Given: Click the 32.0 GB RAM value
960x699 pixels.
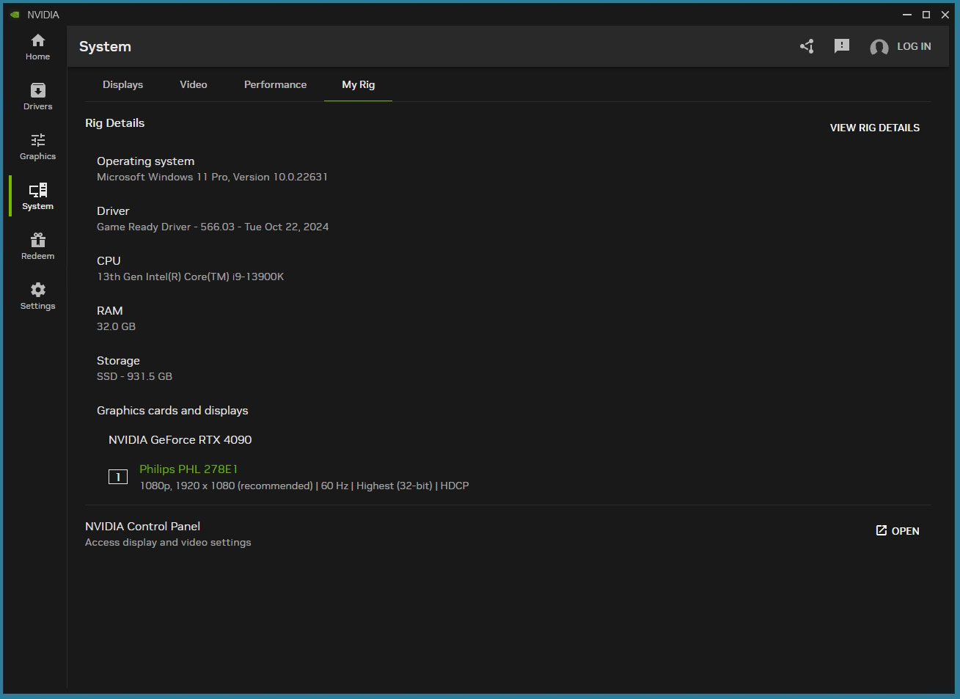Looking at the screenshot, I should point(116,326).
